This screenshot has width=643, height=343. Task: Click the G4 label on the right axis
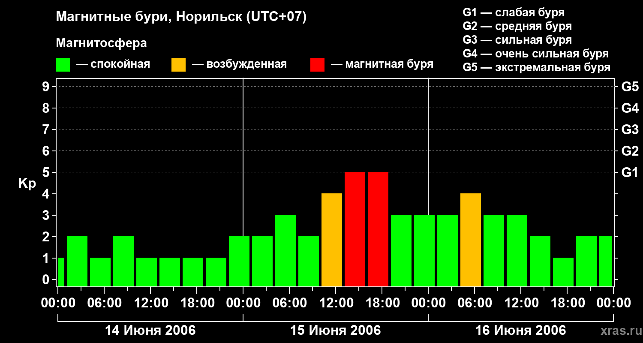point(630,108)
